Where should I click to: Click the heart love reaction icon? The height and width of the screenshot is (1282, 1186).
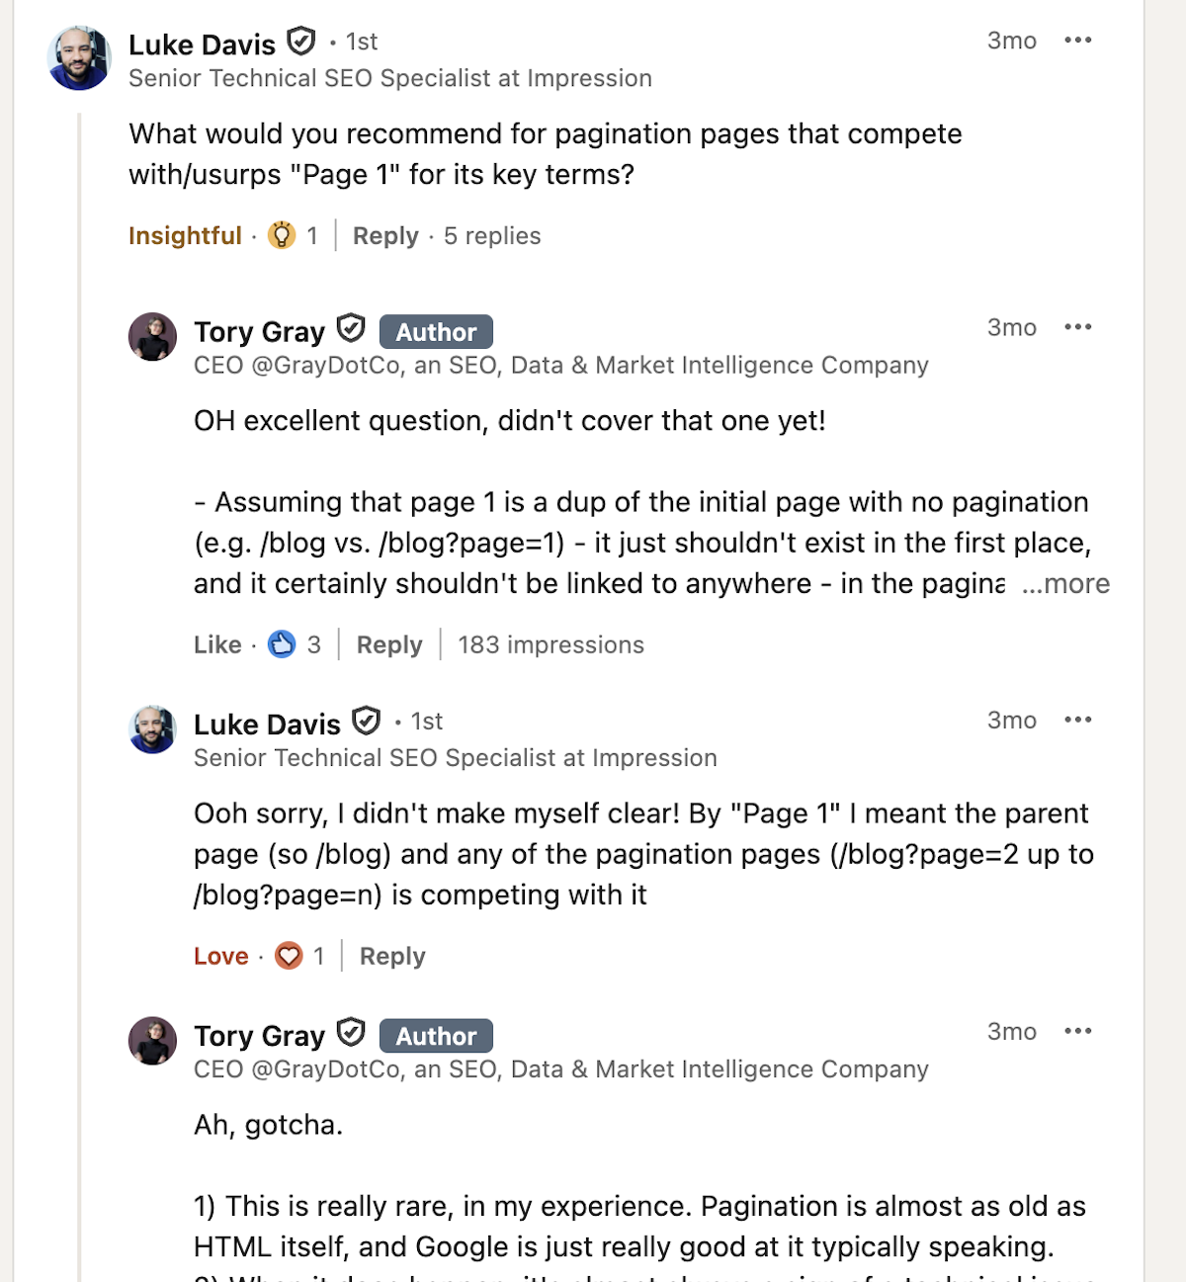click(x=289, y=956)
